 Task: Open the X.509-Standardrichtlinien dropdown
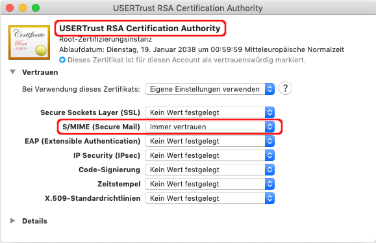pyautogui.click(x=210, y=198)
